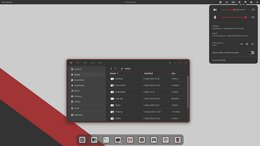Select Videos in the sidebar
Viewport: 260px width, 146px height.
pos(87,102)
